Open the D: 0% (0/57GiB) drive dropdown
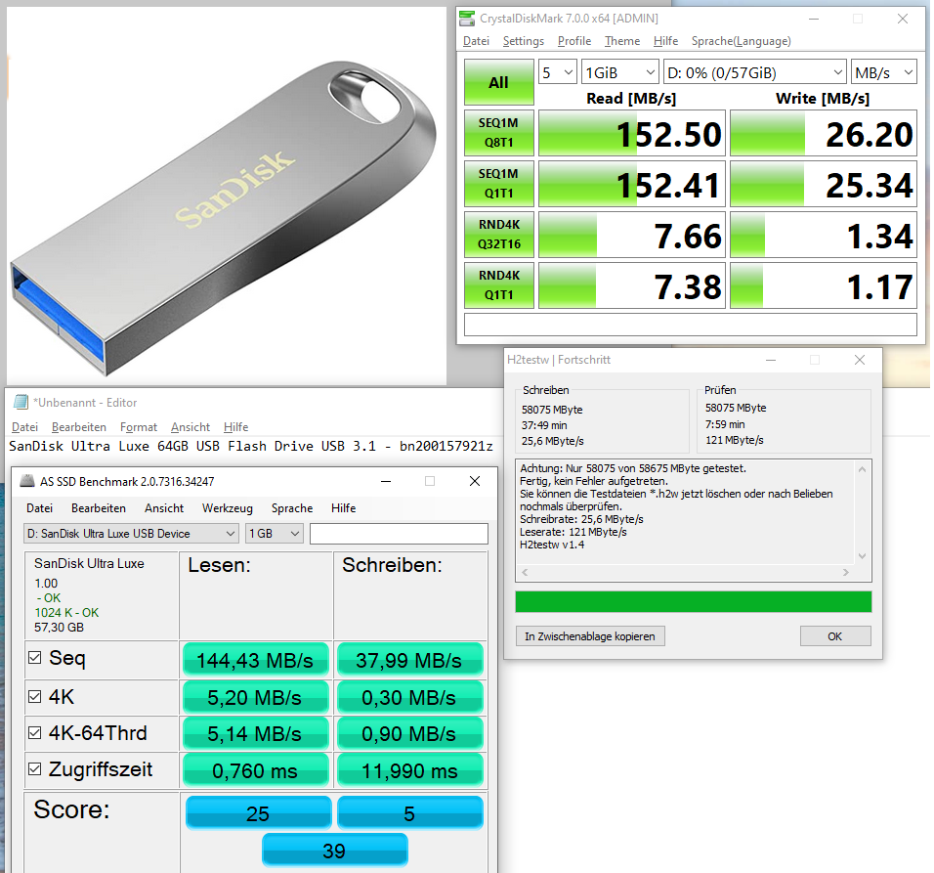Image resolution: width=934 pixels, height=873 pixels. pos(754,72)
